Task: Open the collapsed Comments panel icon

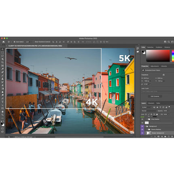Action: (138, 52)
